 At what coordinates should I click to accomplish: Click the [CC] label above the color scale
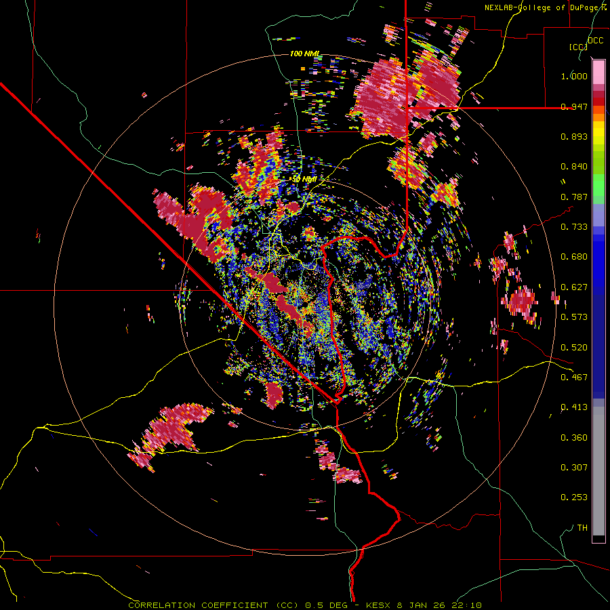pos(578,47)
